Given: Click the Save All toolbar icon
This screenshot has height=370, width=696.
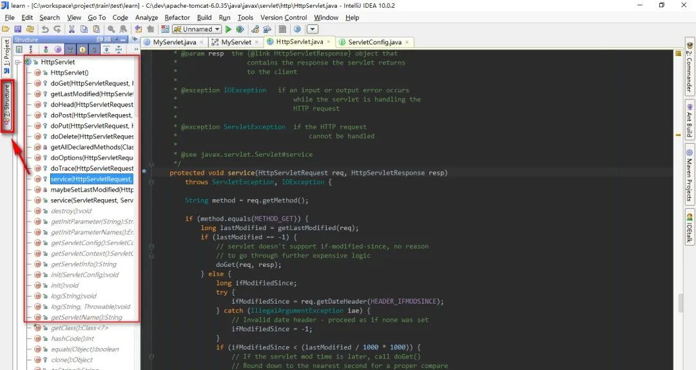Looking at the screenshot, I should (x=18, y=29).
